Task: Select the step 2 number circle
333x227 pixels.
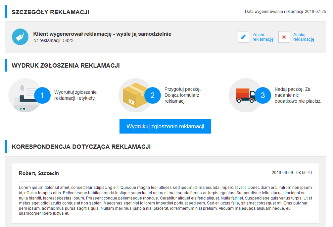Action: click(x=152, y=95)
